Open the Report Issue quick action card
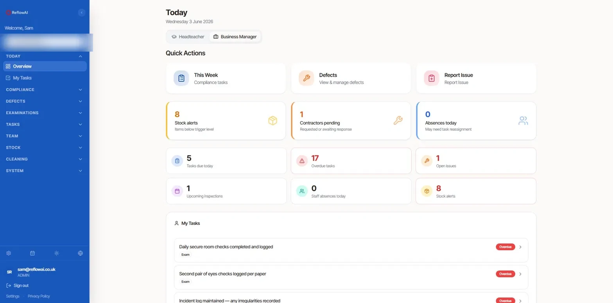Screen dimensions: 613x303 click(476, 78)
